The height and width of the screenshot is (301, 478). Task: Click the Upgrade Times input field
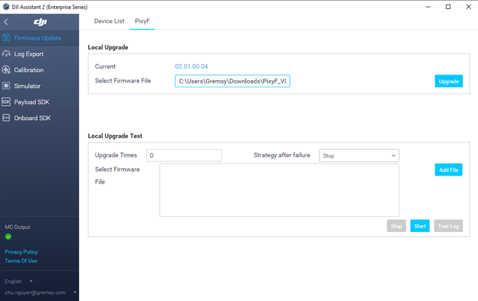[x=184, y=156]
